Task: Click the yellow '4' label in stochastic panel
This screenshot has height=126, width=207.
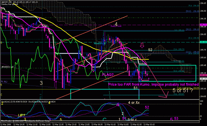Action: [x=49, y=102]
